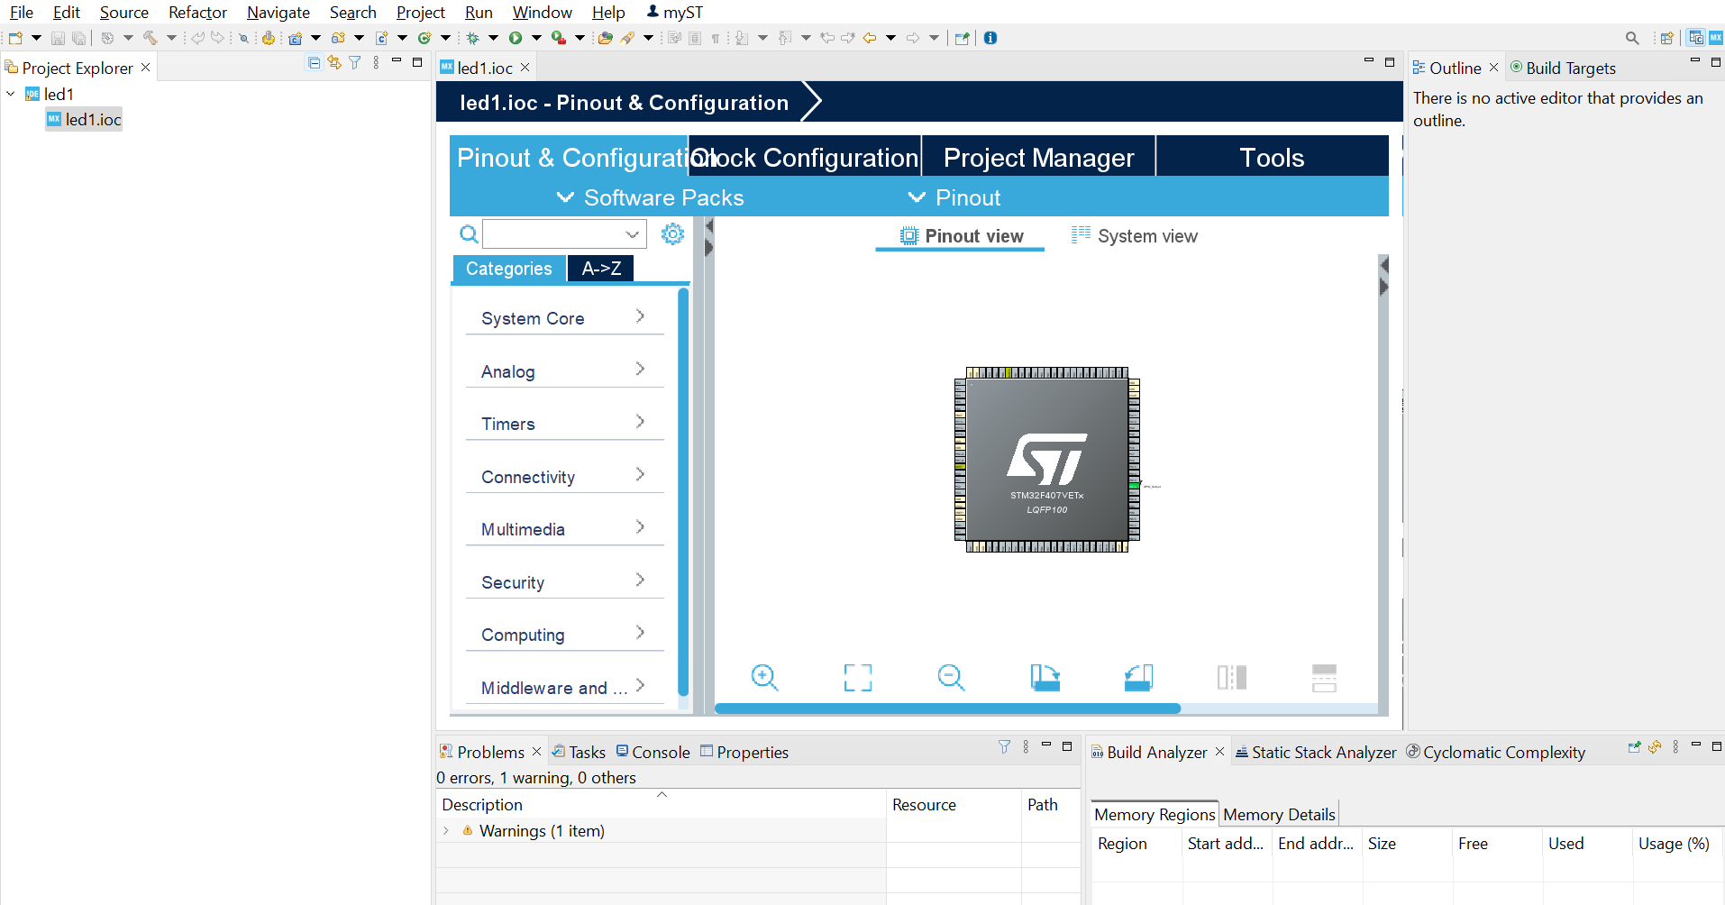This screenshot has height=905, width=1725.
Task: Select the Pinout view option
Action: click(x=961, y=236)
